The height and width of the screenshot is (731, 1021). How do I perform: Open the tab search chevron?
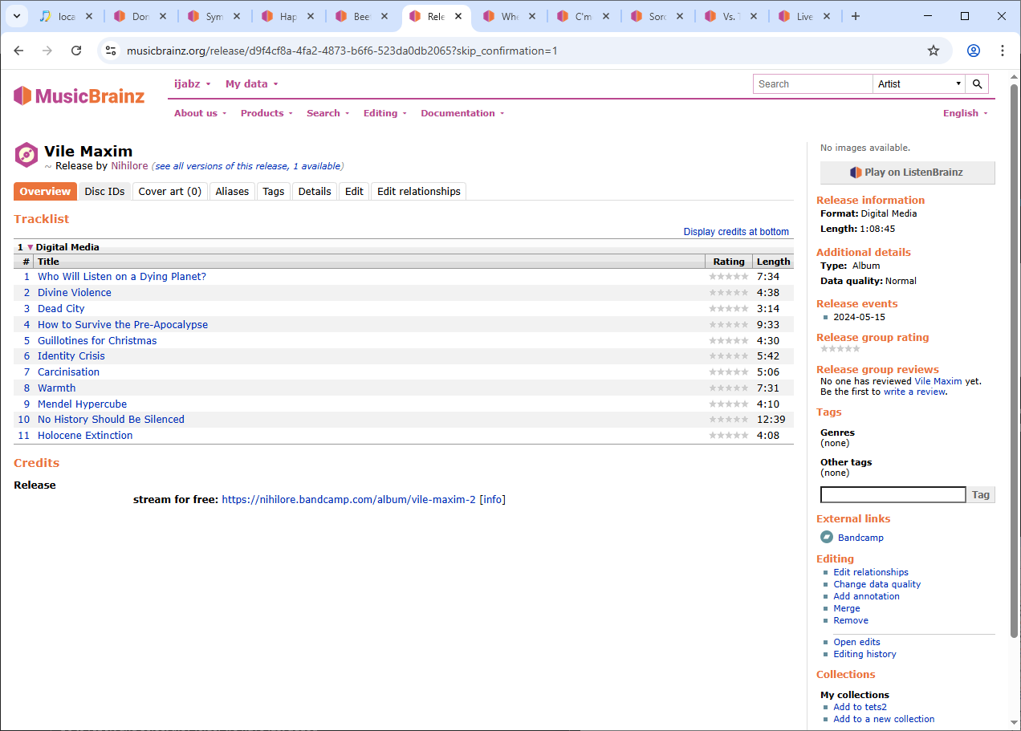15,16
